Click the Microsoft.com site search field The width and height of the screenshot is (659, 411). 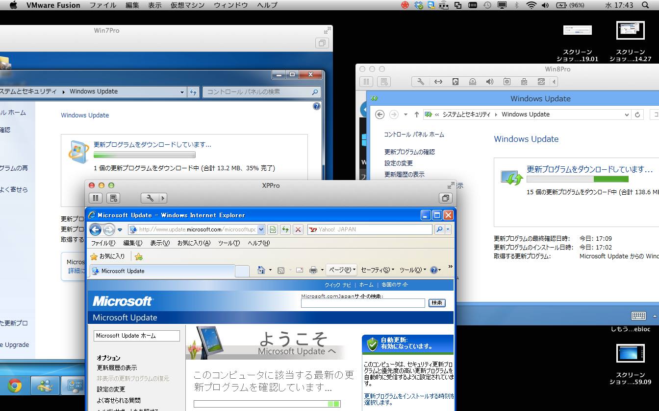pyautogui.click(x=363, y=303)
